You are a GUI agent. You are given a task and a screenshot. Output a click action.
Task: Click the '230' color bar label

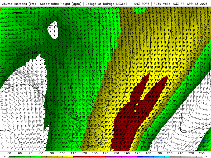(x=202, y=153)
